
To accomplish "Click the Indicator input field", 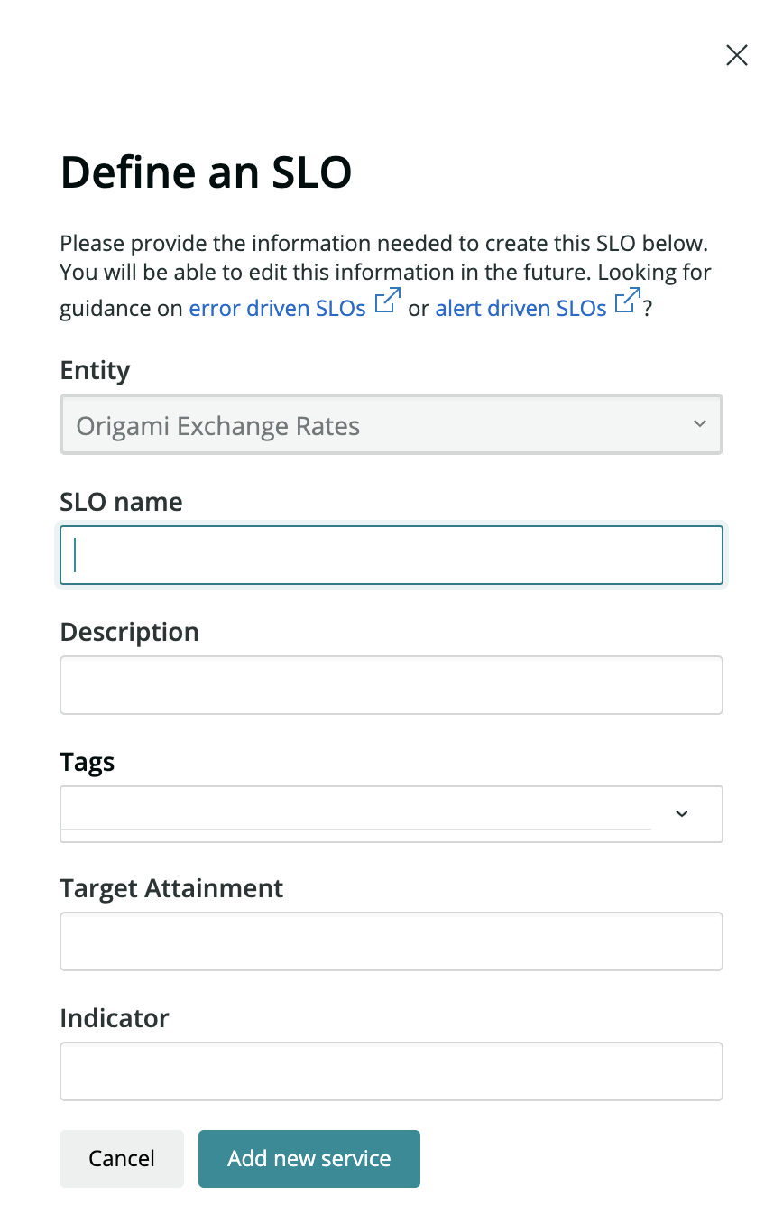I will pos(391,1071).
